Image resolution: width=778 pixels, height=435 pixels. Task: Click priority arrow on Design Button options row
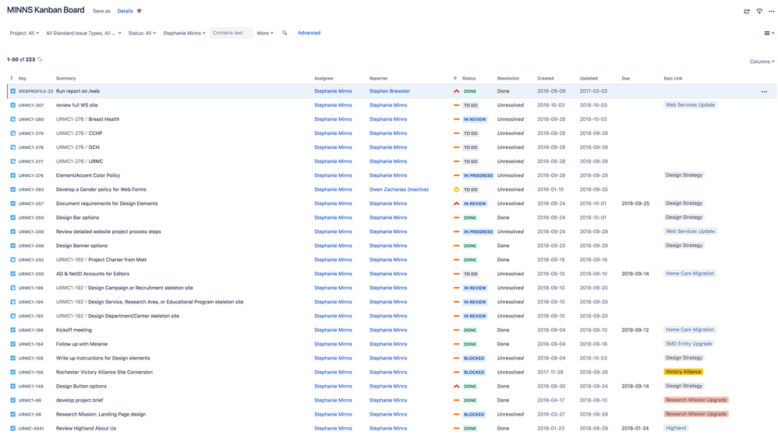click(x=457, y=386)
